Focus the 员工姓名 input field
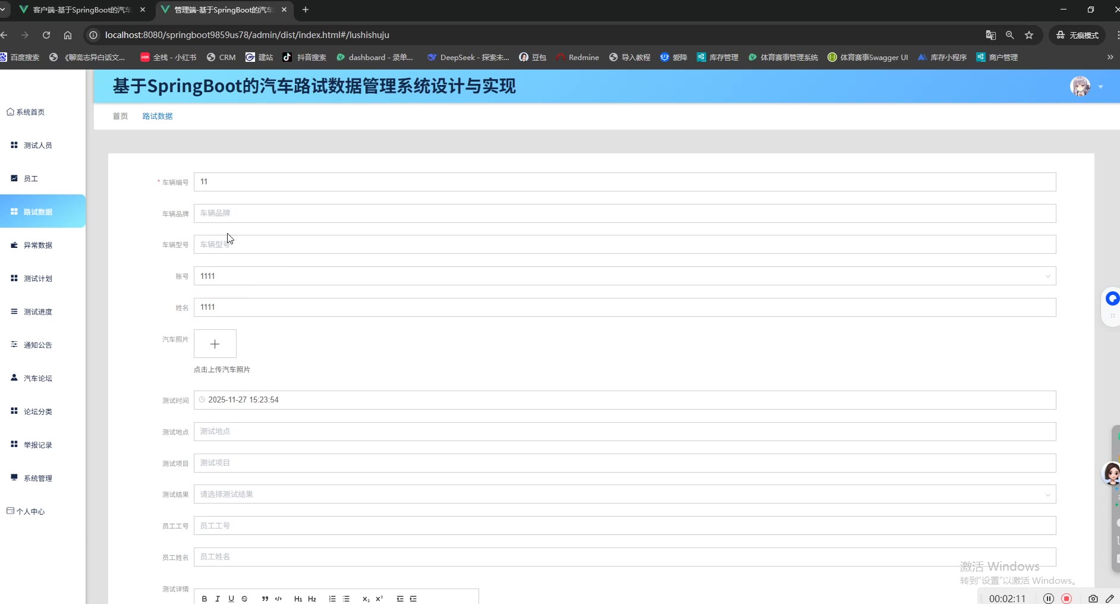This screenshot has height=604, width=1120. tap(625, 557)
